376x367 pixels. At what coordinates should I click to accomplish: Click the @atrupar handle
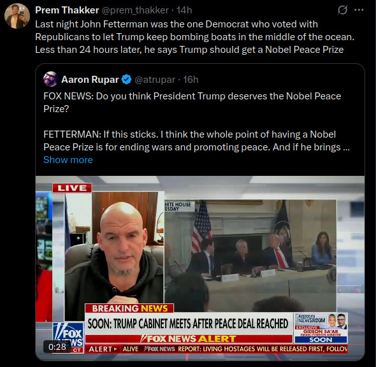click(155, 80)
